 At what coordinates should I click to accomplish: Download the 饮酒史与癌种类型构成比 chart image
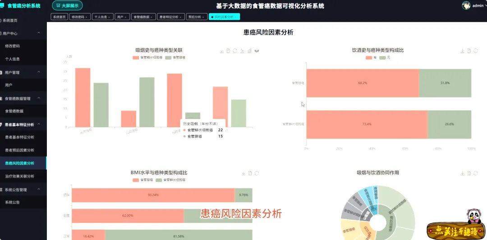(x=462, y=51)
